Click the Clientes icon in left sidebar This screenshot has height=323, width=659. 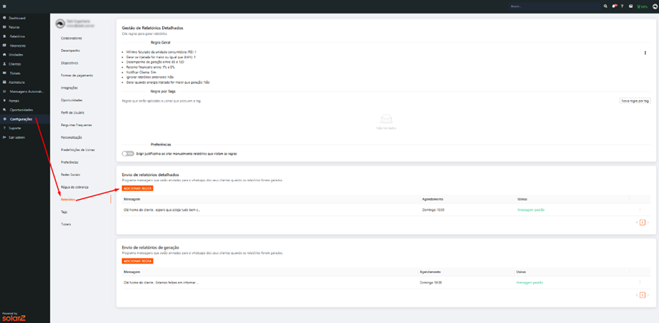[x=4, y=64]
